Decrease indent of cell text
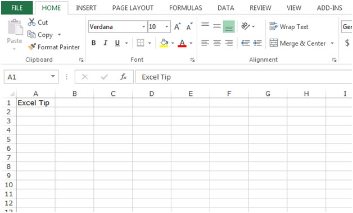The height and width of the screenshot is (213, 353). 246,43
